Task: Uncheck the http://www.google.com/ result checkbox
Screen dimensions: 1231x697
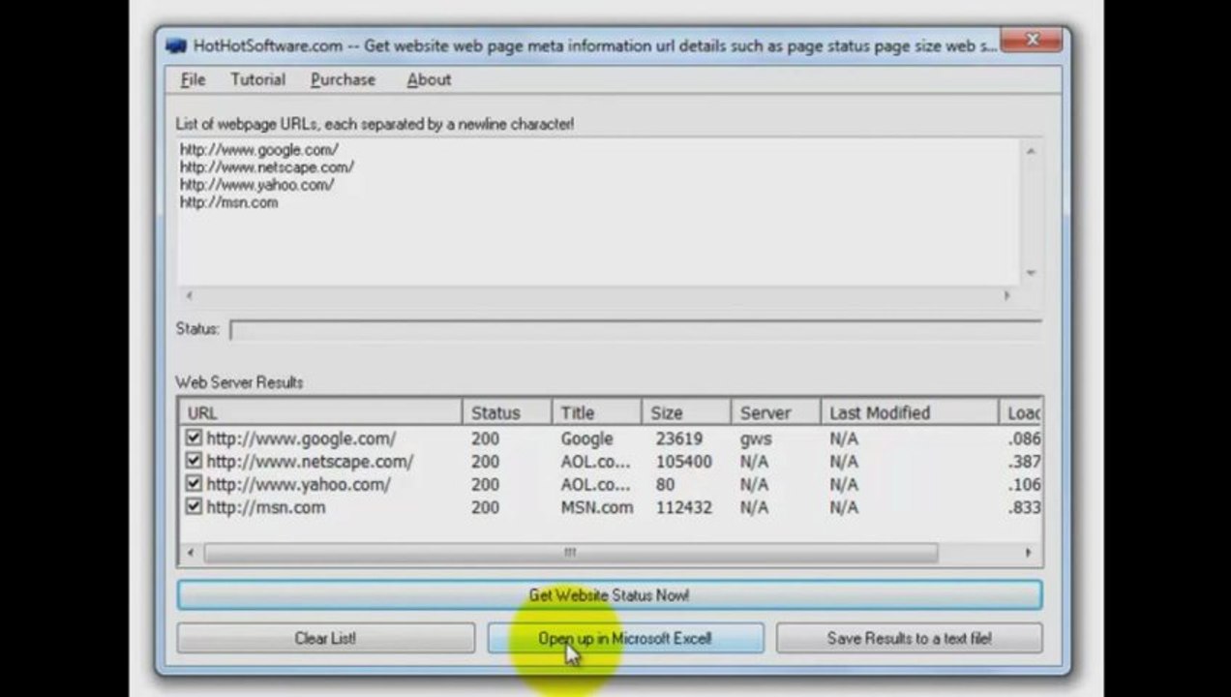Action: pyautogui.click(x=194, y=439)
